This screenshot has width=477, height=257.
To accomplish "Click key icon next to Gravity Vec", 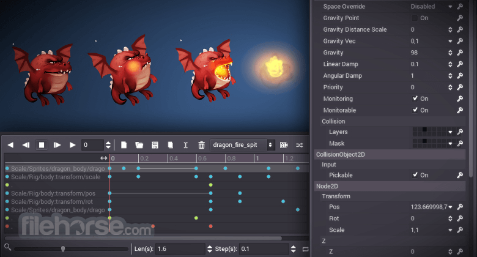I will click(460, 41).
